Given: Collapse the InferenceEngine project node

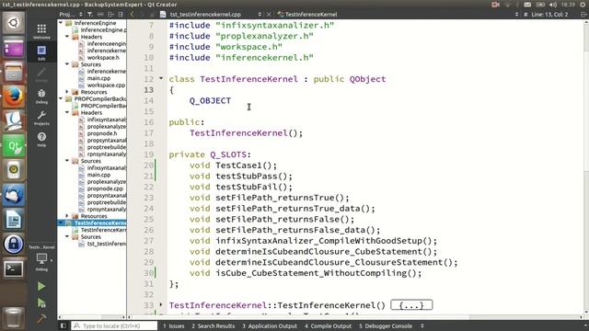Looking at the screenshot, I should tap(61, 23).
